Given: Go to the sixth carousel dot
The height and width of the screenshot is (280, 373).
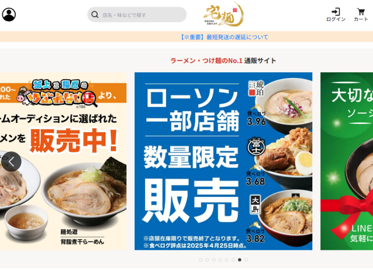Looking at the screenshot, I should (233, 260).
